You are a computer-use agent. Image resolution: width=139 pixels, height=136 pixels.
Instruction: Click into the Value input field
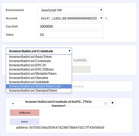(x=71, y=35)
